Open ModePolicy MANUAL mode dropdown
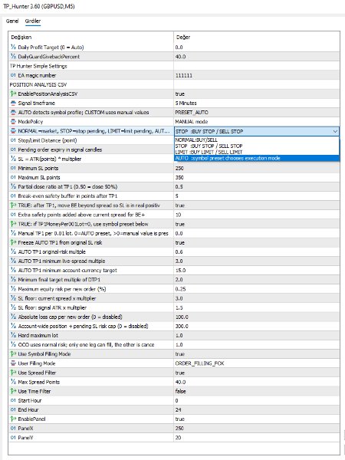The image size is (345, 460). click(257, 122)
